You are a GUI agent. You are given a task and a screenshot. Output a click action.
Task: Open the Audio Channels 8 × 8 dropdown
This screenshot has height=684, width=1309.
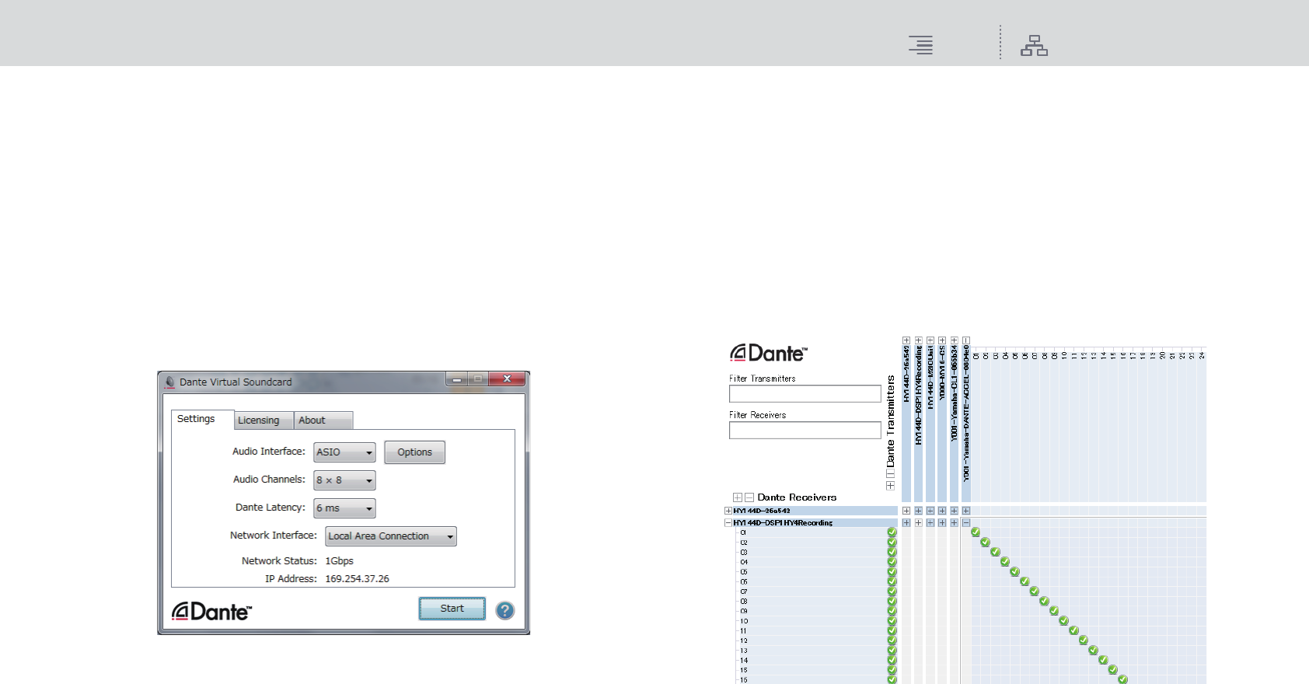344,480
